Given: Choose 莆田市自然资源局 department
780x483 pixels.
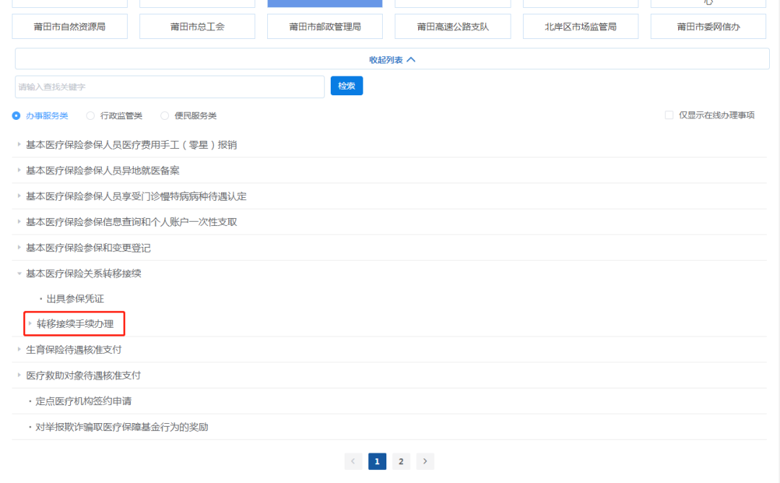Looking at the screenshot, I should click(x=70, y=27).
